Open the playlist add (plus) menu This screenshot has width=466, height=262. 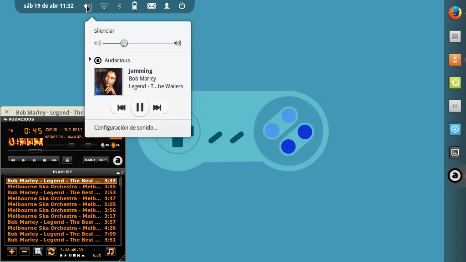pyautogui.click(x=11, y=252)
